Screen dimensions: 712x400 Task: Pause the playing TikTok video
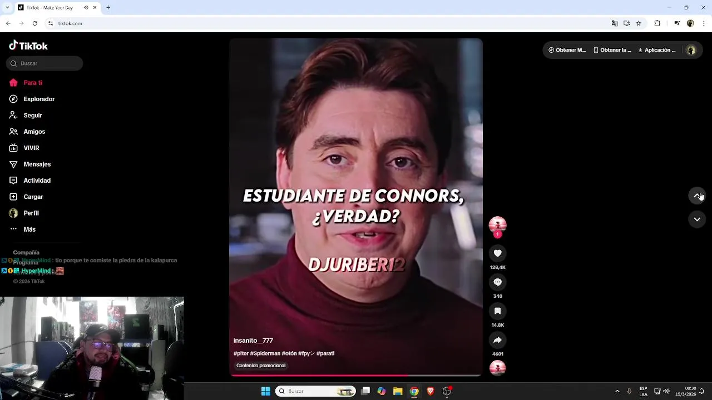click(x=356, y=207)
